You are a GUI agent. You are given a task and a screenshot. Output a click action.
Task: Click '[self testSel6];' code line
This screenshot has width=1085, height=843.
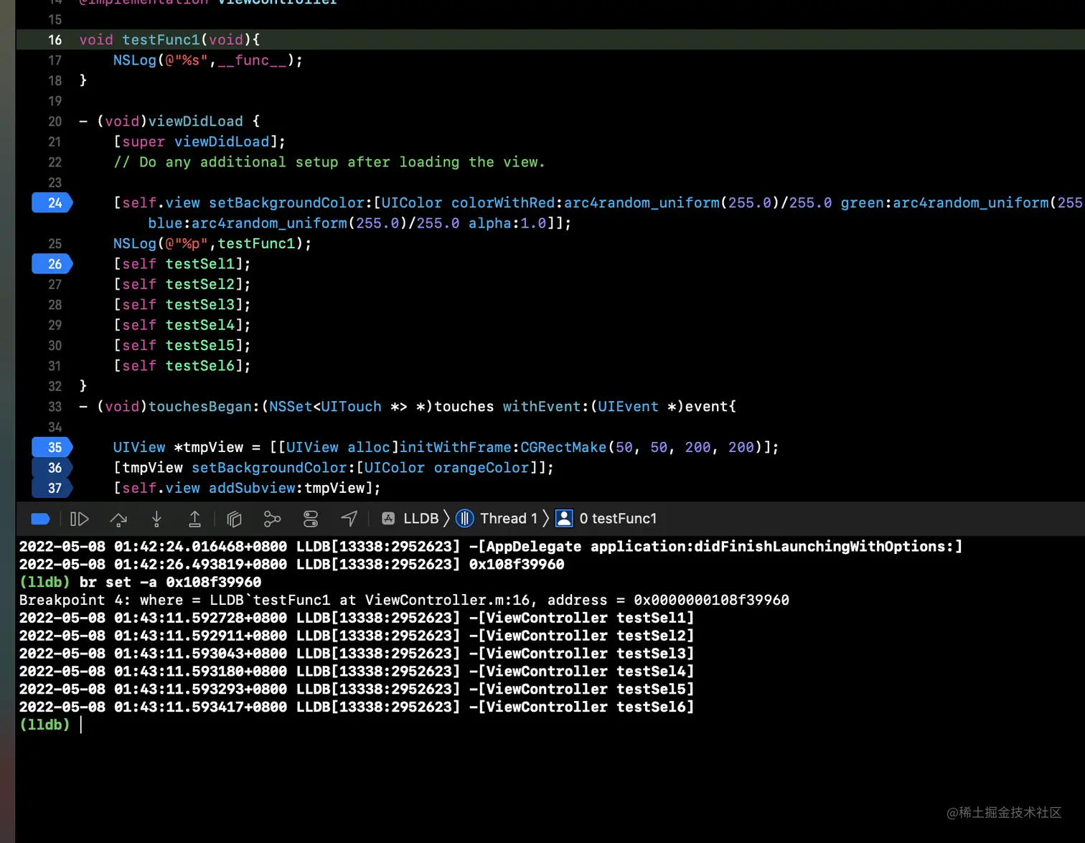click(x=182, y=366)
